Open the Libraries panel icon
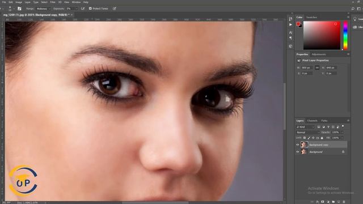 tap(355, 27)
